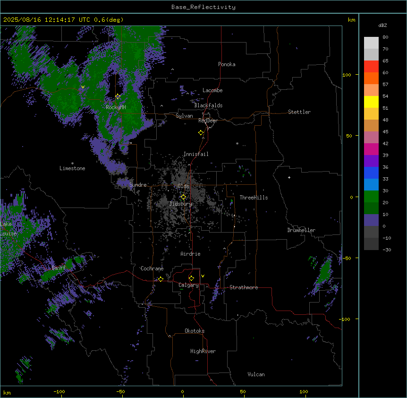Select the slate purple 0–10 dBZ swatch
This screenshot has width=407, height=398.
[371, 220]
